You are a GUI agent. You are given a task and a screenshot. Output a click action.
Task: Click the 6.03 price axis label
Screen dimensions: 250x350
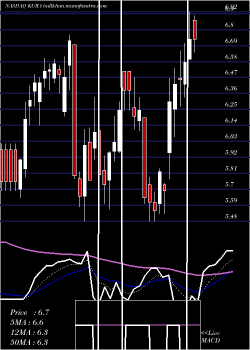230,136
